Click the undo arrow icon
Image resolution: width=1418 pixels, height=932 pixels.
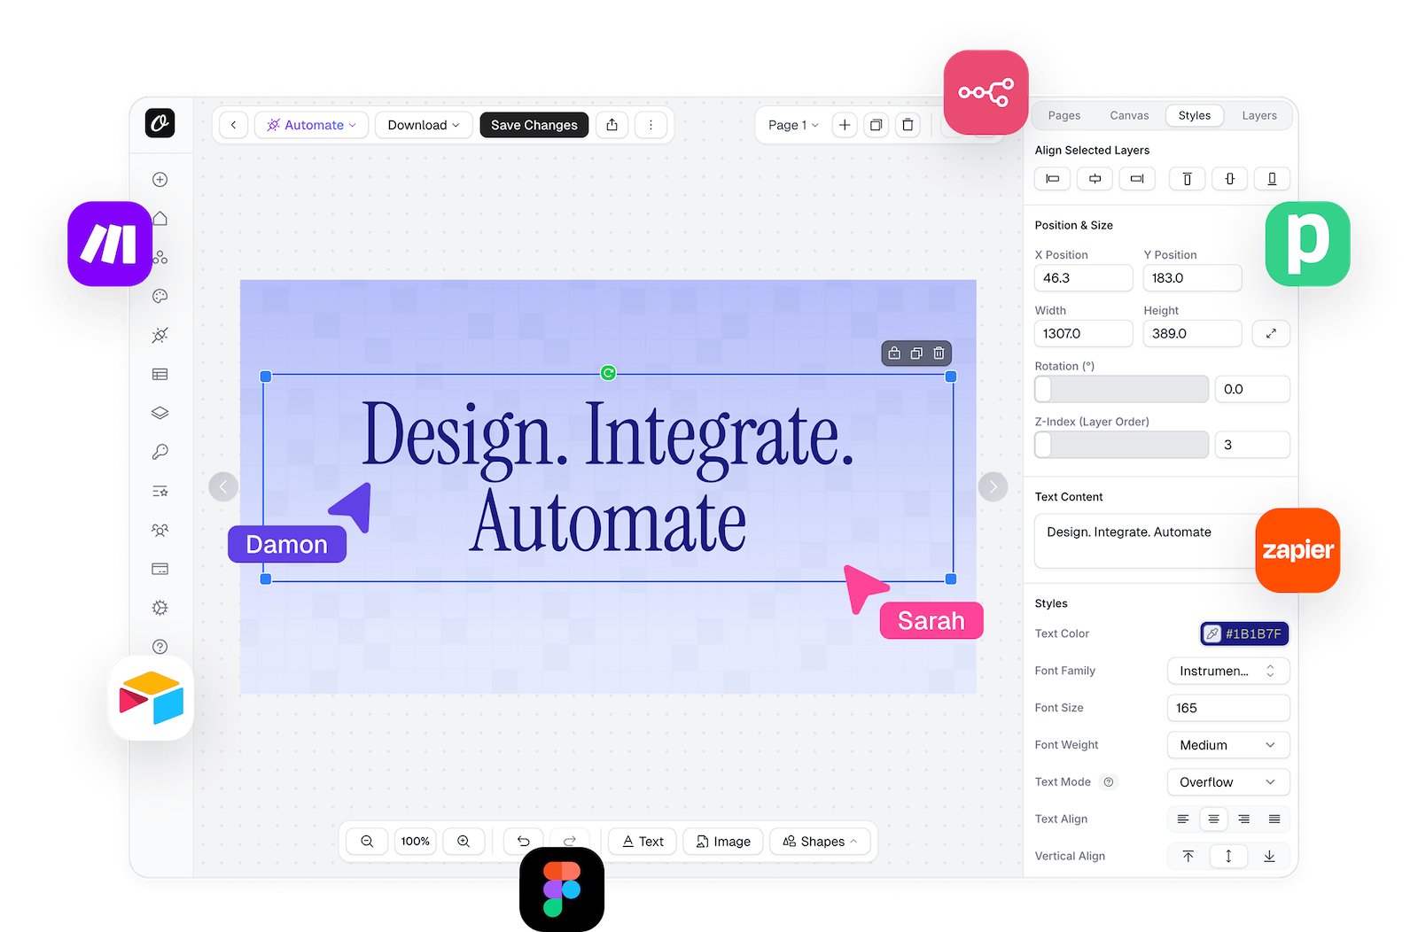pyautogui.click(x=524, y=842)
